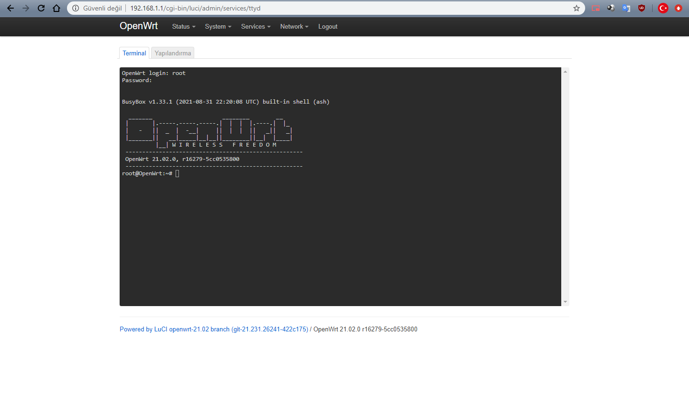
Task: Click the site info icon by 'Güvenli değil'
Action: (76, 8)
